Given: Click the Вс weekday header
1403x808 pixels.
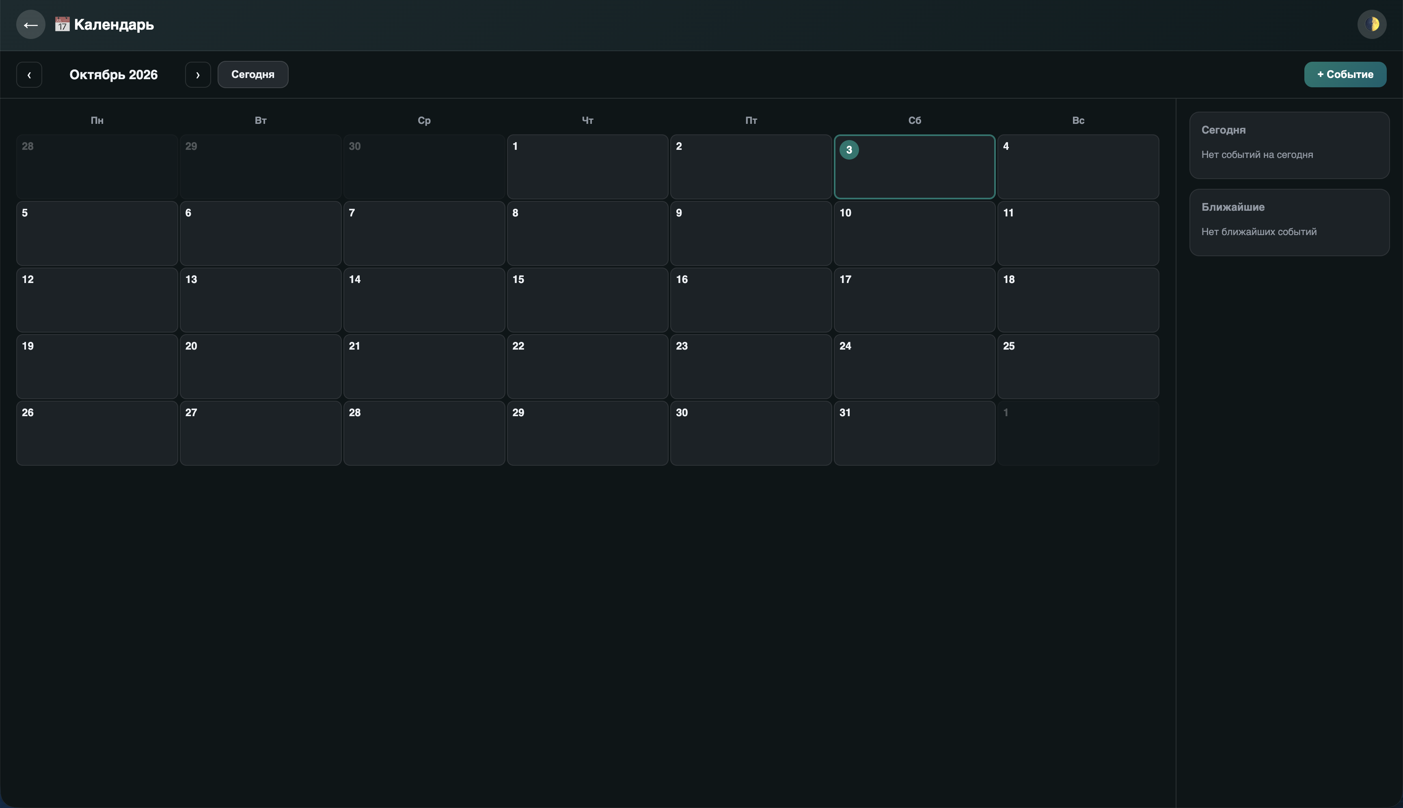Looking at the screenshot, I should click(x=1078, y=121).
